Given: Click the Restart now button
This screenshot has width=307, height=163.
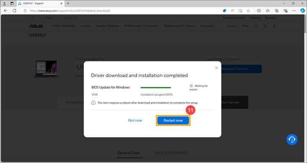Looking at the screenshot, I should click(x=173, y=120).
